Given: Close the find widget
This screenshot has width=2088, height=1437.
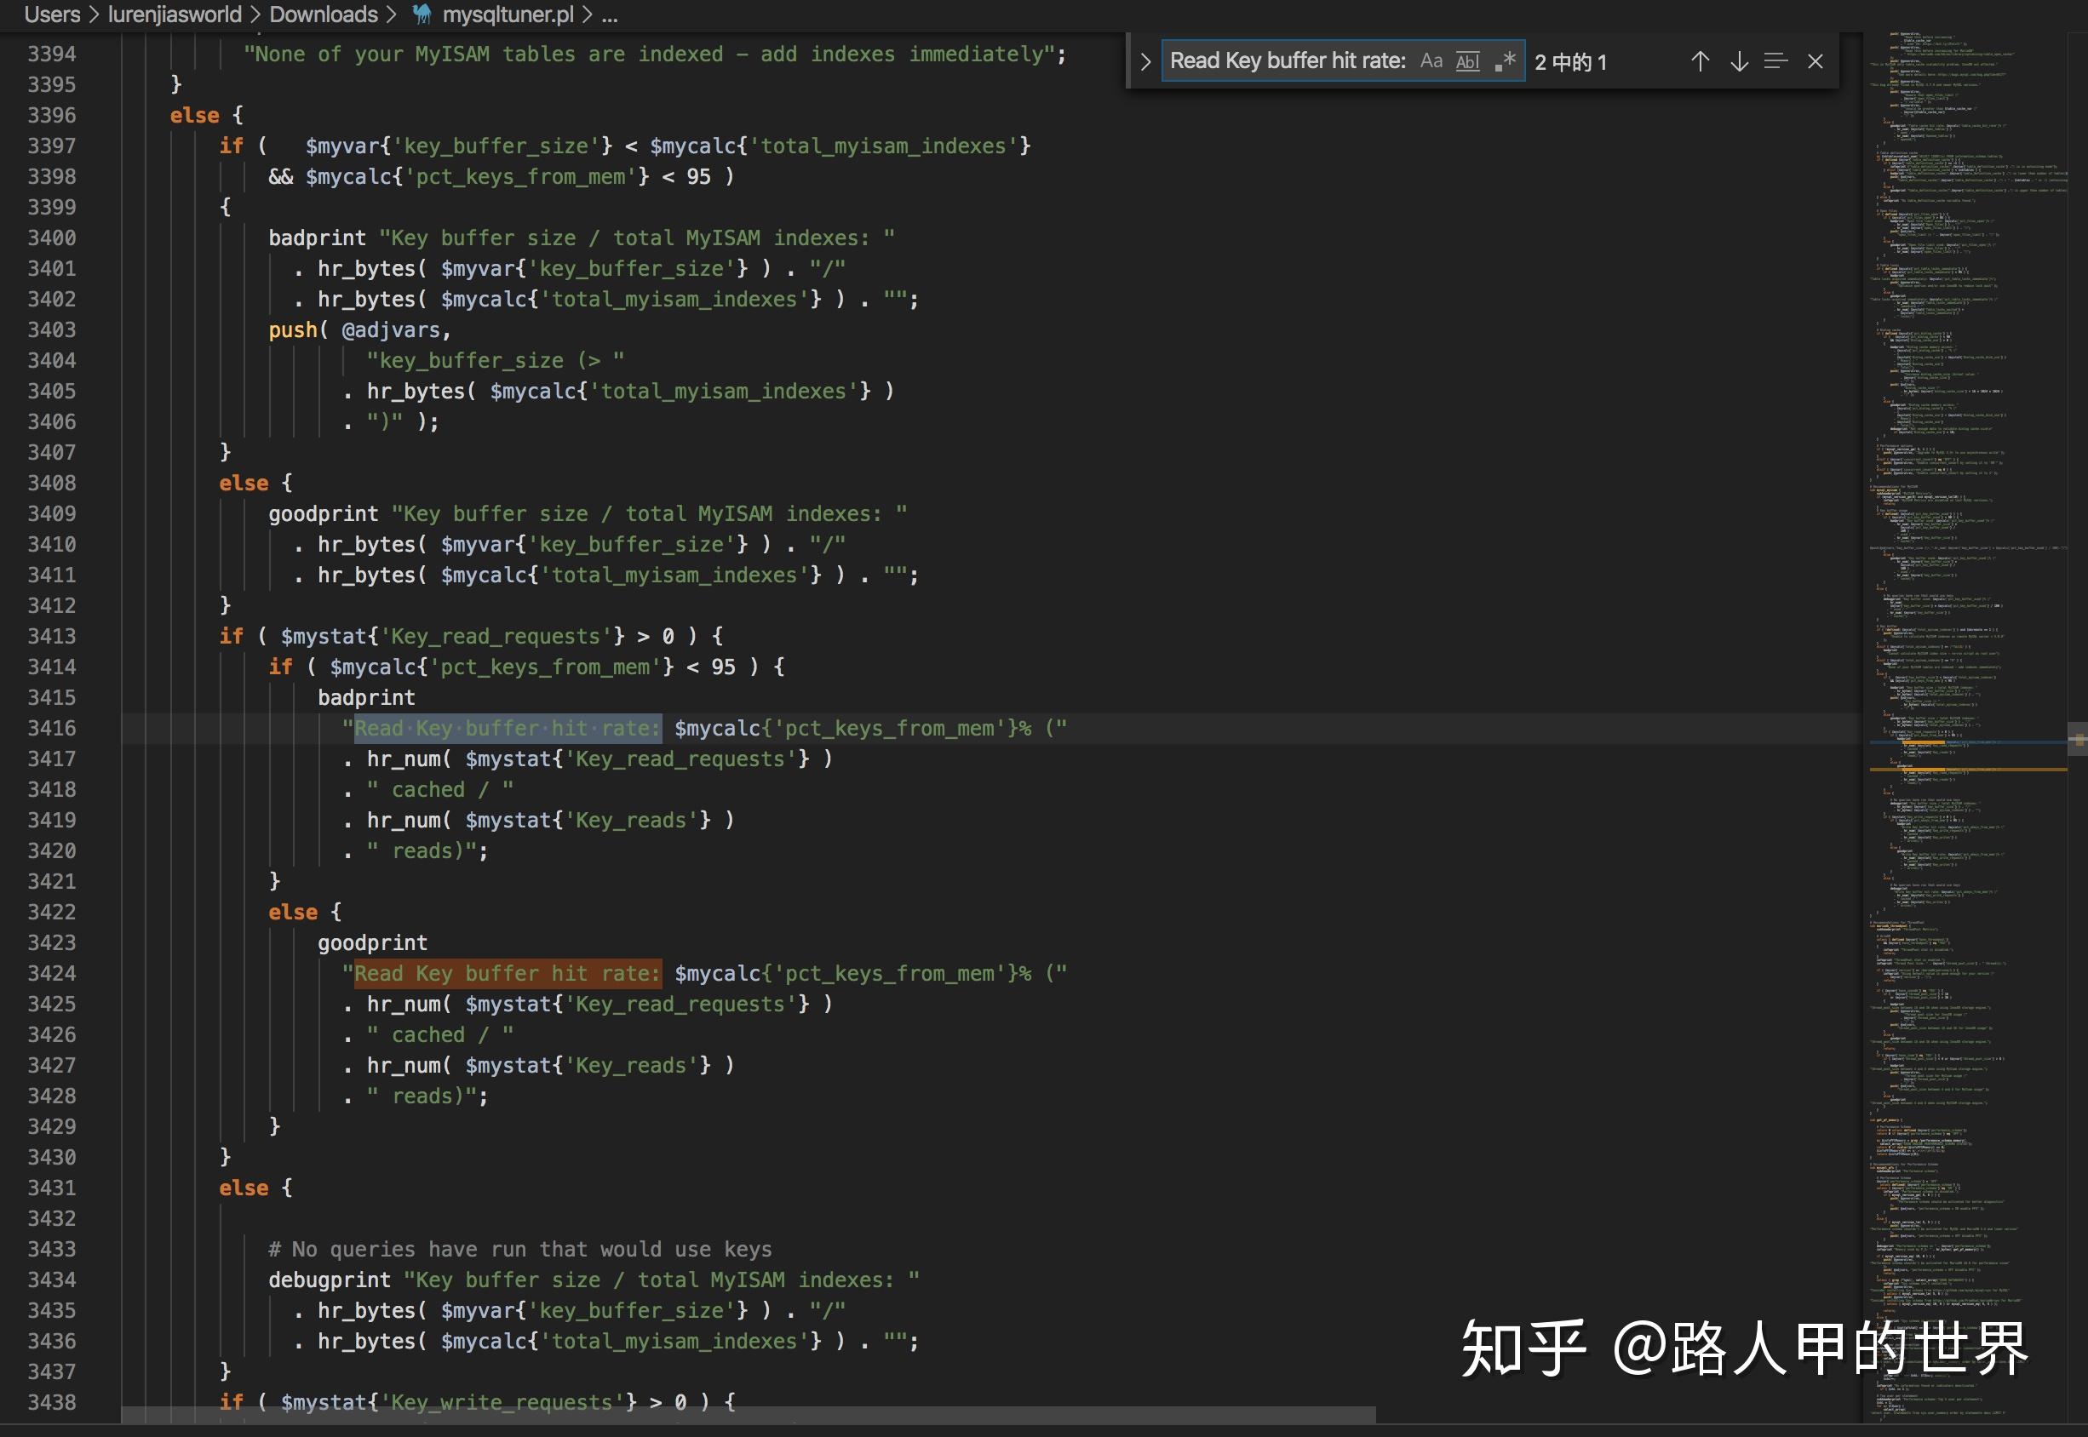Looking at the screenshot, I should point(1816,61).
